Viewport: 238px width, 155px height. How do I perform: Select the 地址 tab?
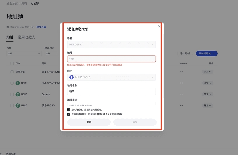point(10,37)
